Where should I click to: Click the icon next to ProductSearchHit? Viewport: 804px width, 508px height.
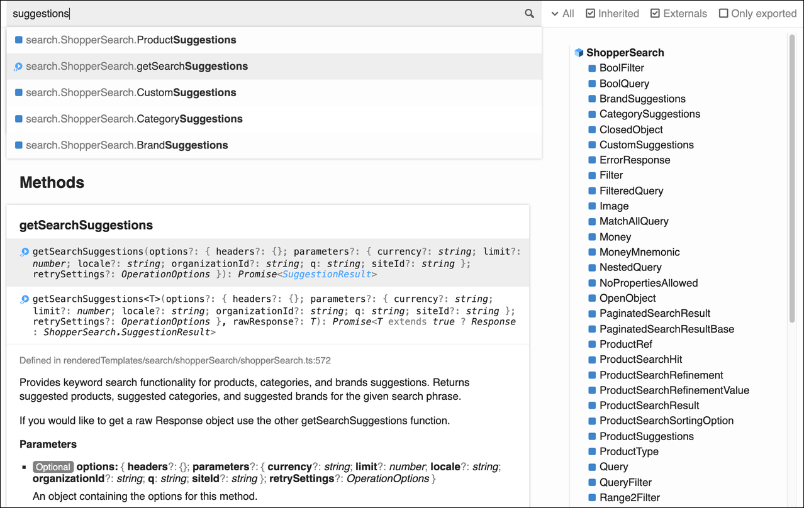(592, 360)
